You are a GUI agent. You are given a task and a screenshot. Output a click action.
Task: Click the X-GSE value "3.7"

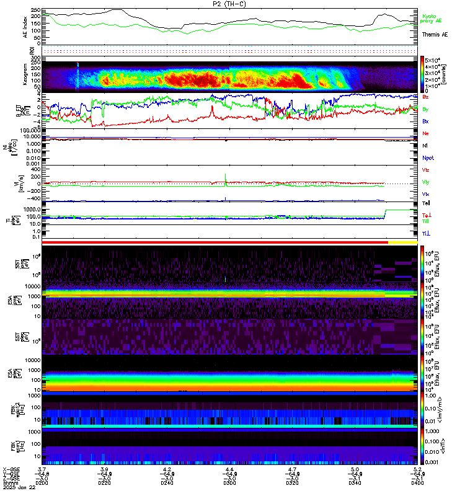pyautogui.click(x=42, y=469)
